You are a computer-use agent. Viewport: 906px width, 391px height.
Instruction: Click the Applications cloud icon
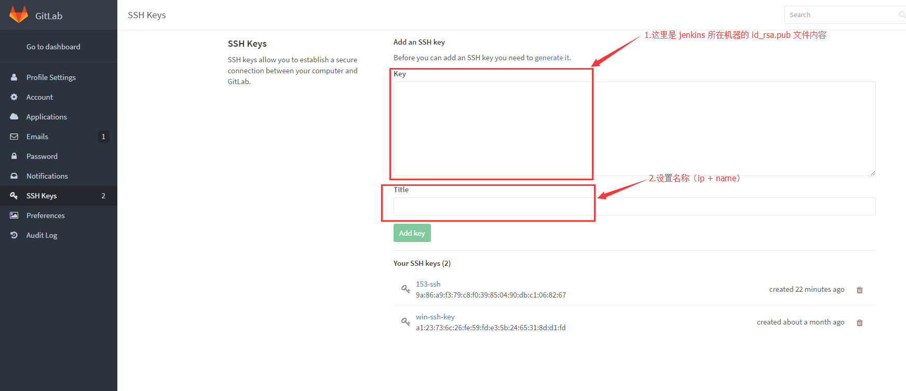click(x=14, y=117)
